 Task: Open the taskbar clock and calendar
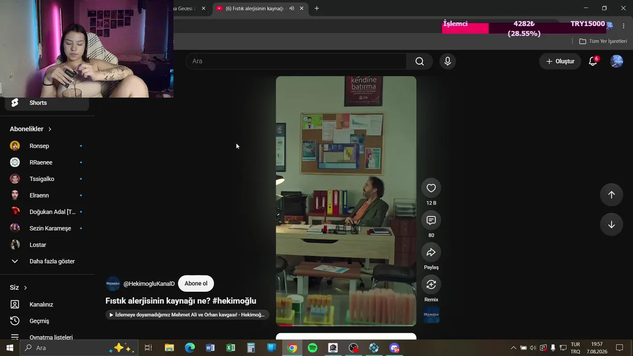click(x=597, y=348)
